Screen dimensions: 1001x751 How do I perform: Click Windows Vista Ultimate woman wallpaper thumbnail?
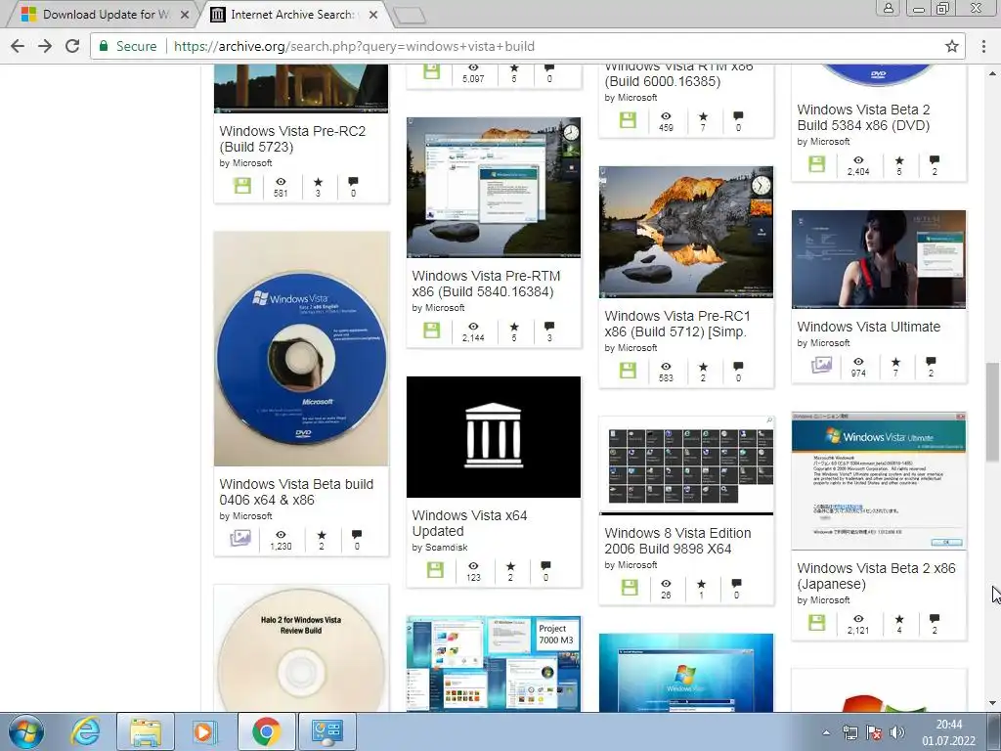coord(879,259)
